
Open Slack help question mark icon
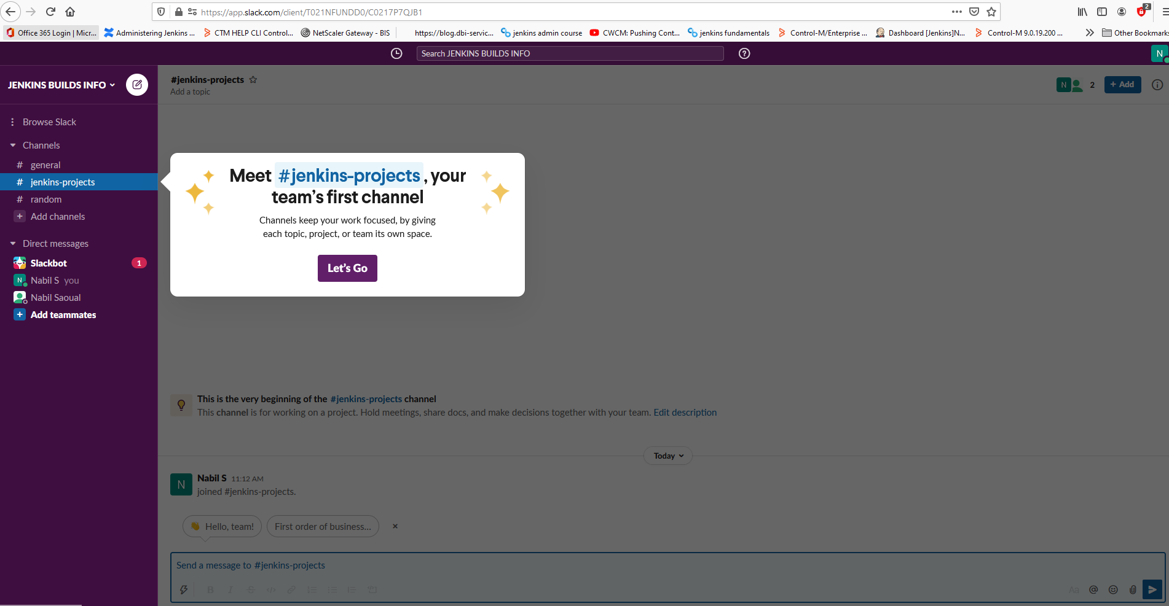pos(744,53)
